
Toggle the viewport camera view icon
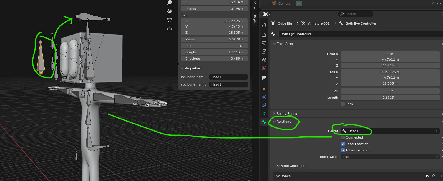point(170,20)
